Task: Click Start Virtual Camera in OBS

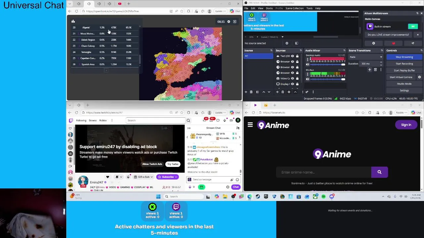Action: click(401, 77)
